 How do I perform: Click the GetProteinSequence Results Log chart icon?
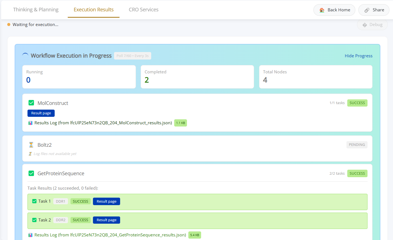30,235
